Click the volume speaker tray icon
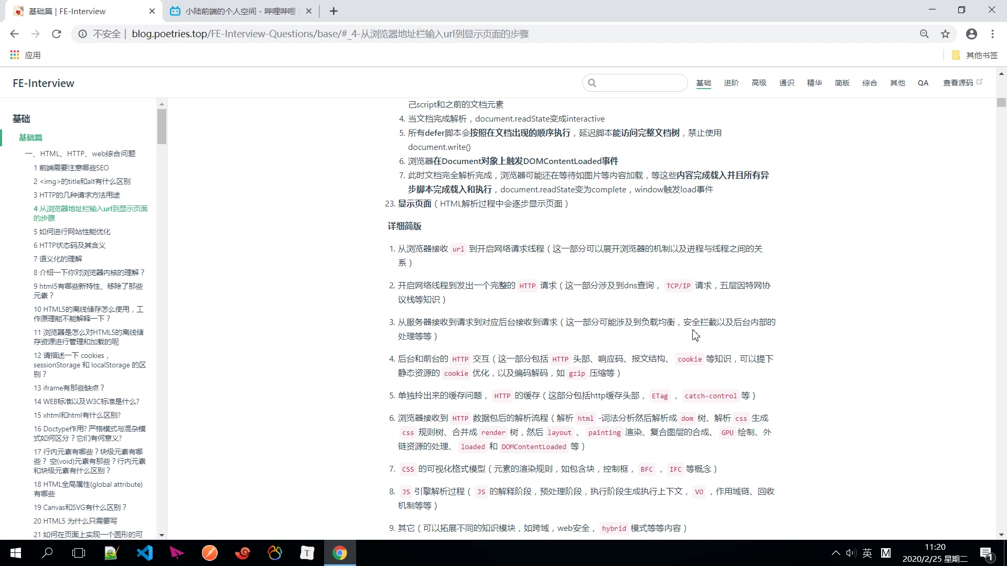The image size is (1007, 566). [x=851, y=553]
